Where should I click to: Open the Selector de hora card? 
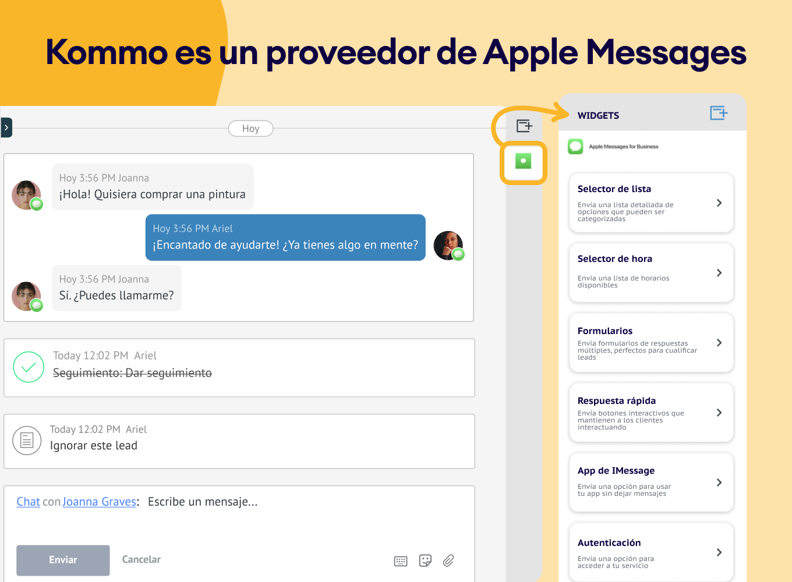tap(651, 272)
